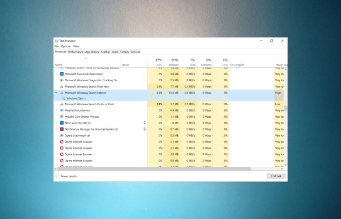Click the Low power usage value
The width and height of the screenshot is (341, 219).
click(278, 104)
